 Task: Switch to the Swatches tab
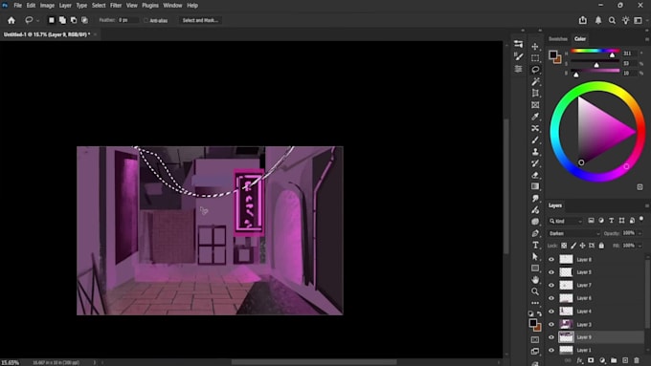pos(558,39)
